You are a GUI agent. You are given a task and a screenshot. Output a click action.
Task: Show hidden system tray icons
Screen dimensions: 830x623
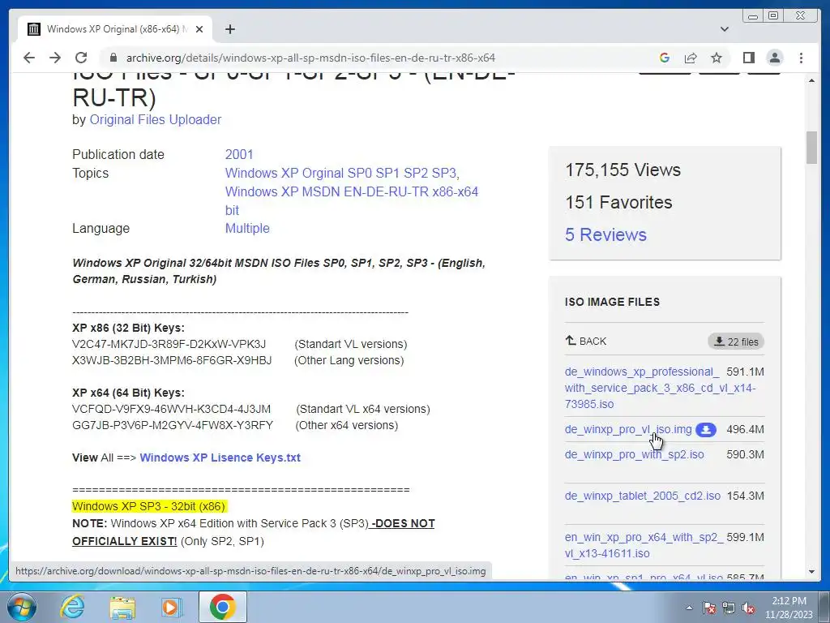point(689,608)
